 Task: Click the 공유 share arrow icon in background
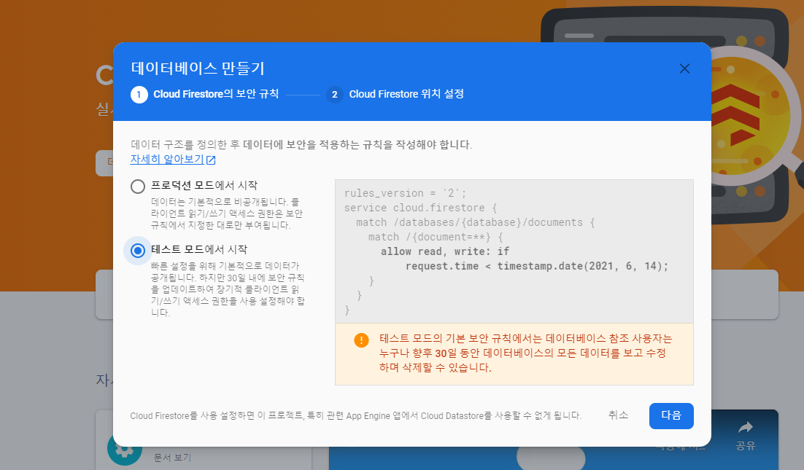pyautogui.click(x=746, y=427)
